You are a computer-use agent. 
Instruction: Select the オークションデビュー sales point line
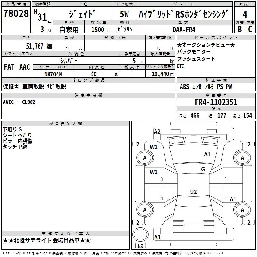coord(206,45)
